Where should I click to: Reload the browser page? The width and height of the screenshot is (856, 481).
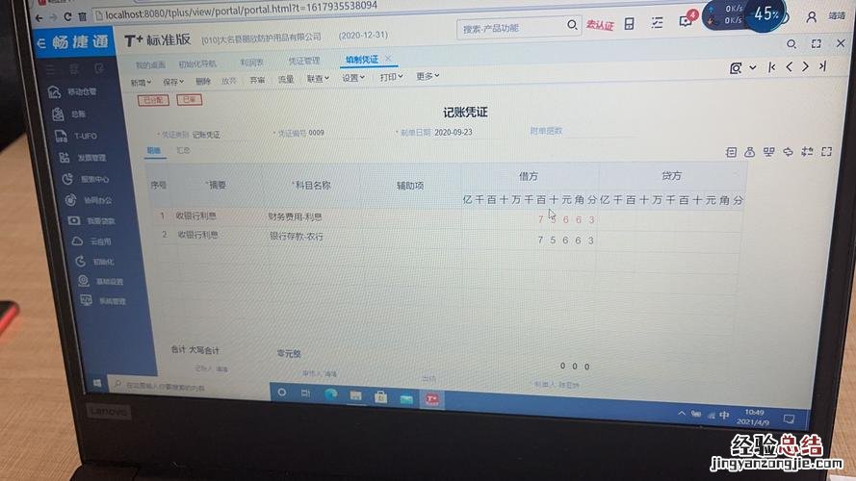pyautogui.click(x=67, y=16)
